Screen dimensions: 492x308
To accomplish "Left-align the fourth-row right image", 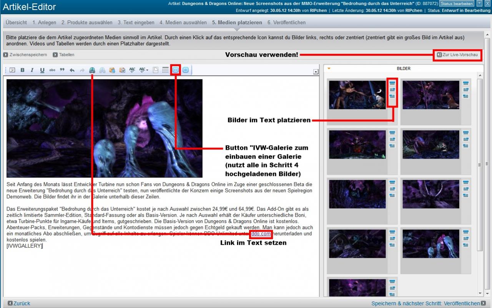I will [x=466, y=245].
